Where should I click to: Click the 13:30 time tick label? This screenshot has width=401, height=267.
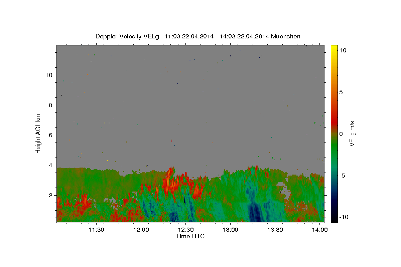pos(275,230)
